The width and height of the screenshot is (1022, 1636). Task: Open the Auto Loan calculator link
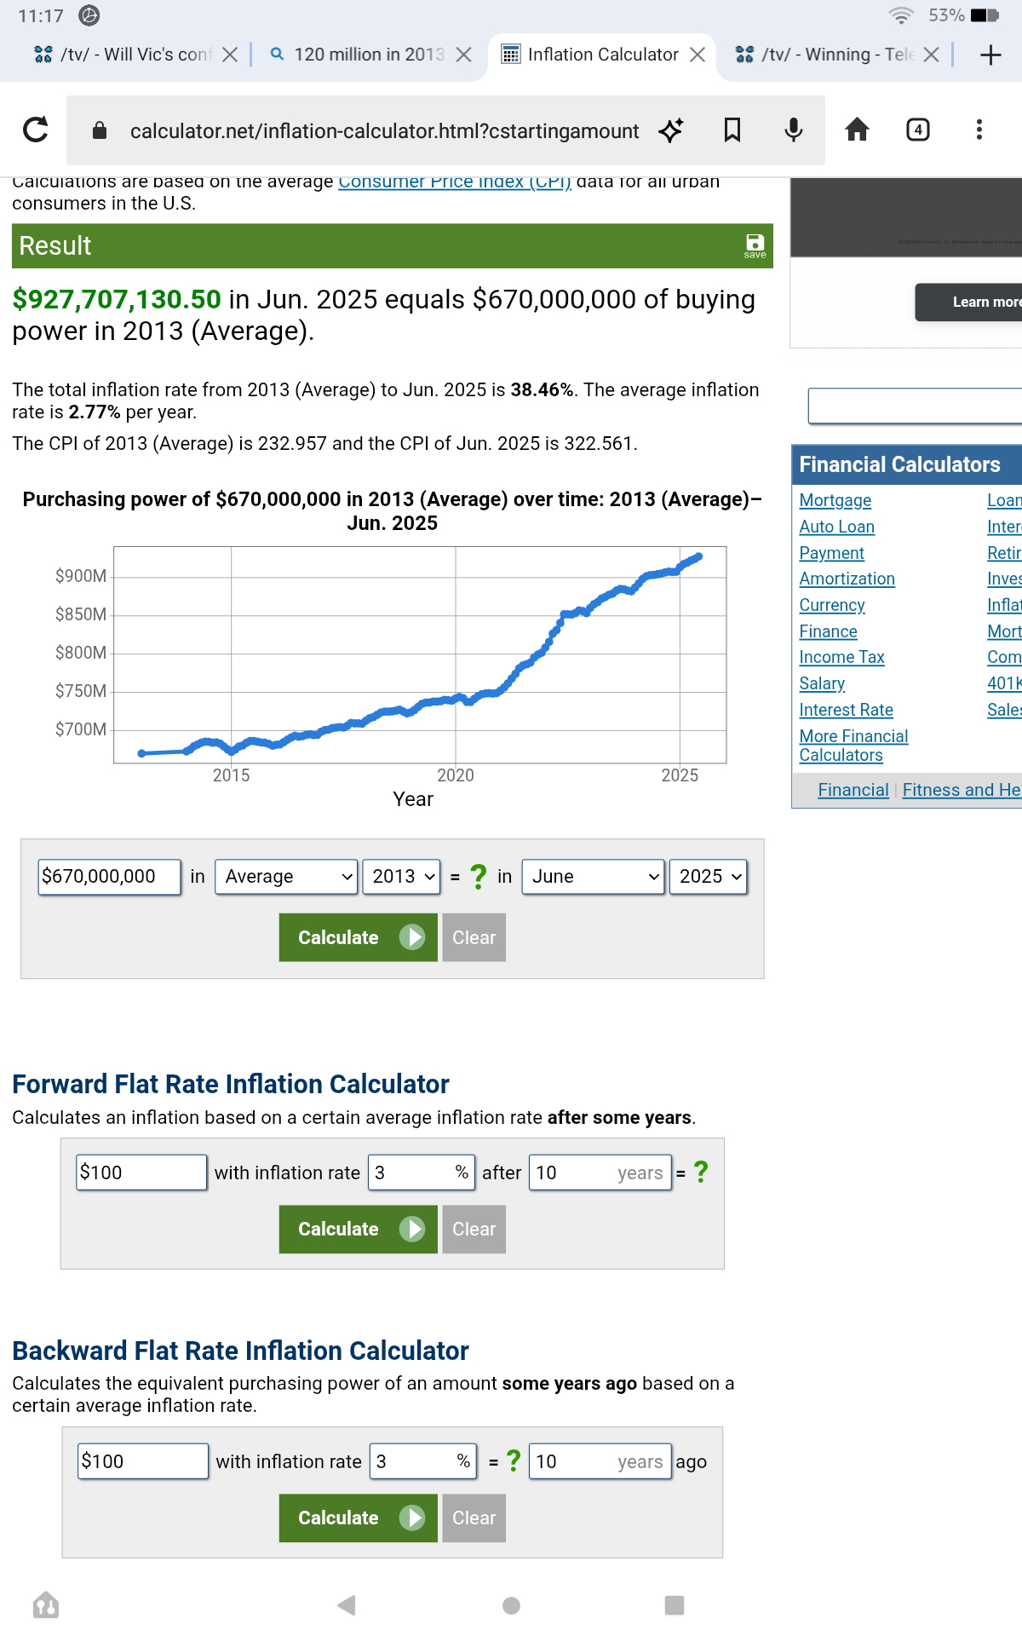837,527
